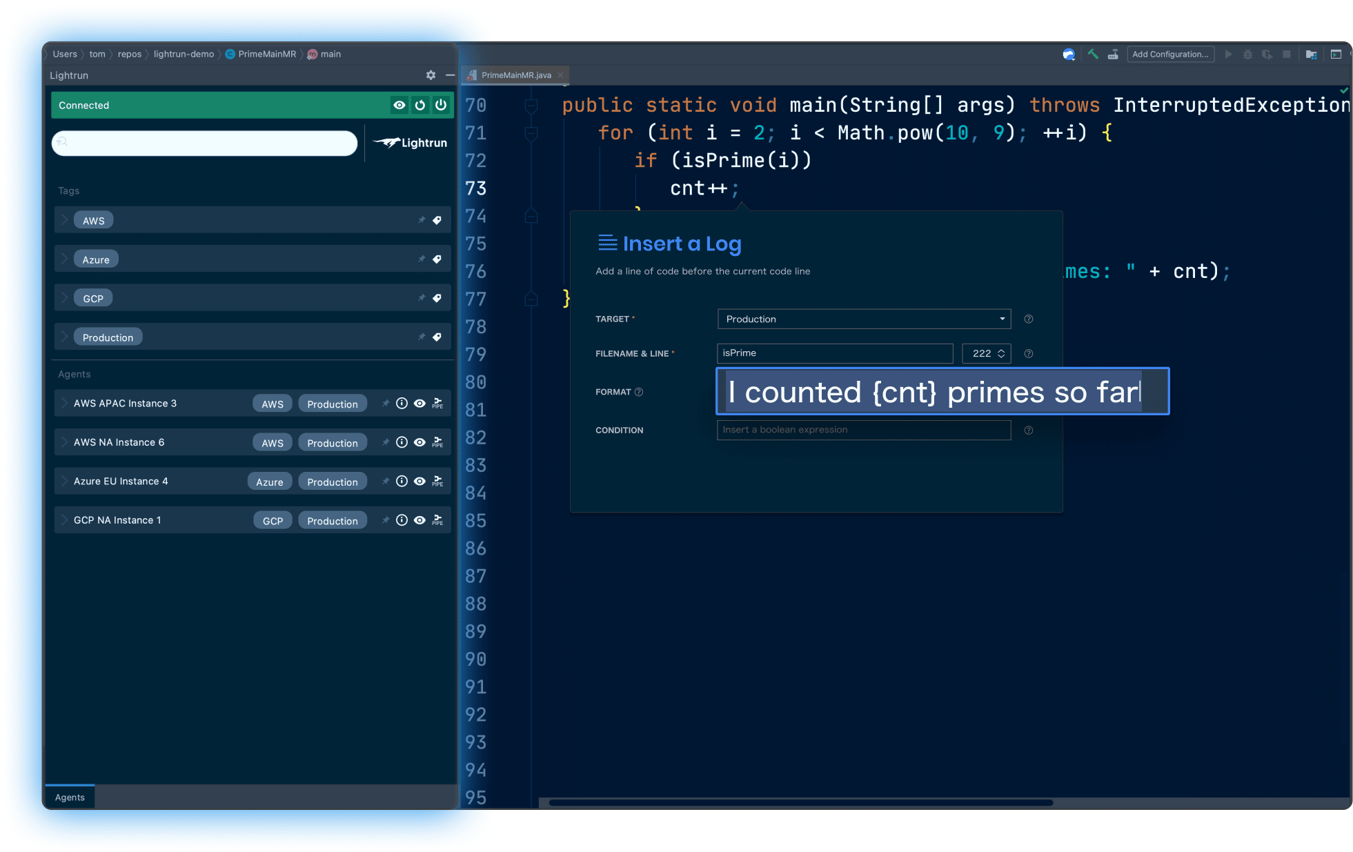
Task: Click the Condition boolean expression field
Action: (x=864, y=430)
